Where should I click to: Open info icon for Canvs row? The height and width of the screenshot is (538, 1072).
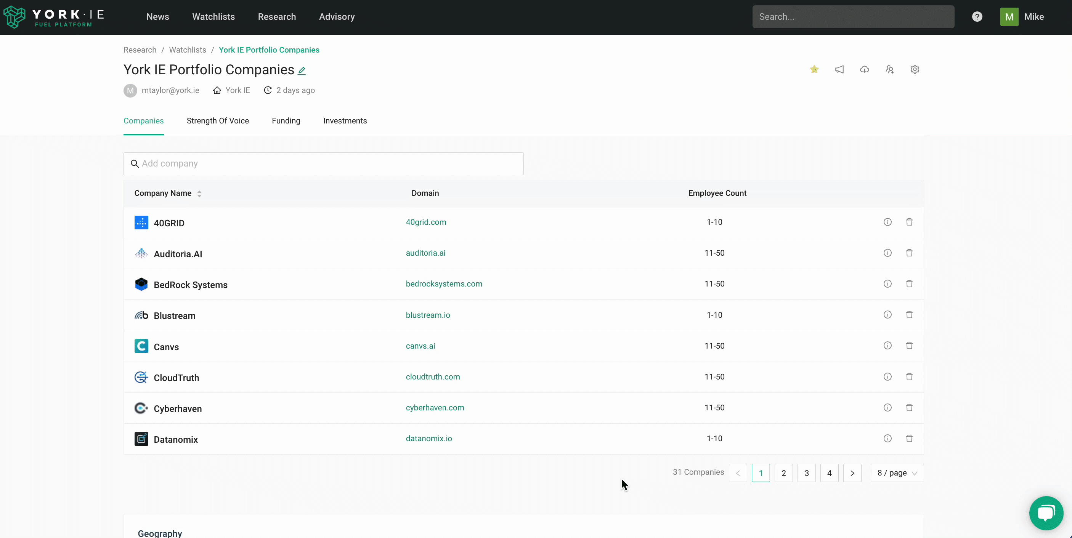coord(887,345)
